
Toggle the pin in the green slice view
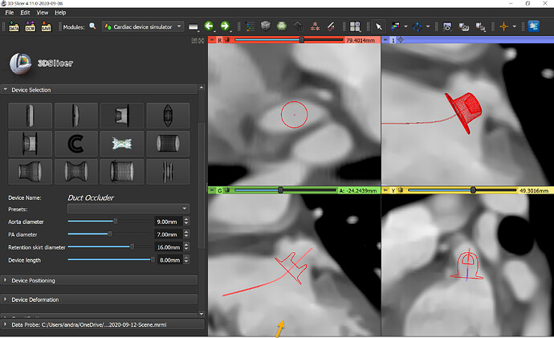[213, 190]
